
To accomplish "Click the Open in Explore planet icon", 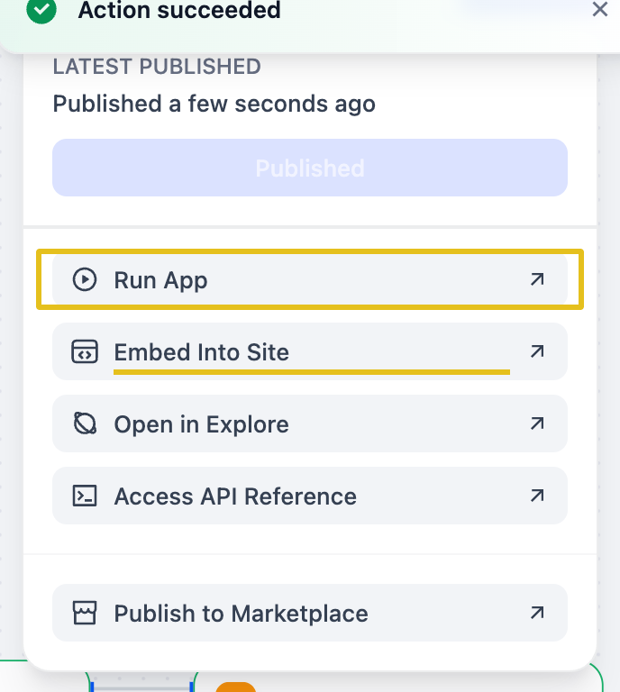I will (x=85, y=423).
